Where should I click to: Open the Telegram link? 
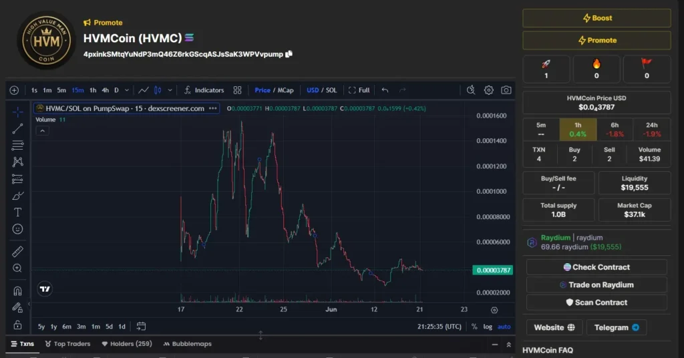617,327
